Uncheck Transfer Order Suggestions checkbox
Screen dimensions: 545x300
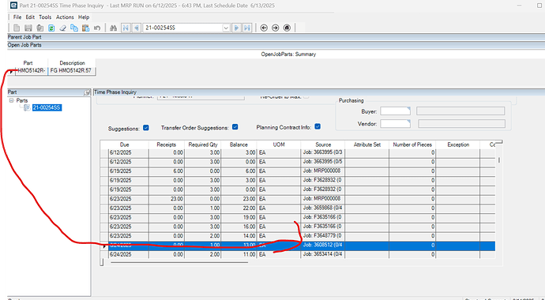coord(235,127)
